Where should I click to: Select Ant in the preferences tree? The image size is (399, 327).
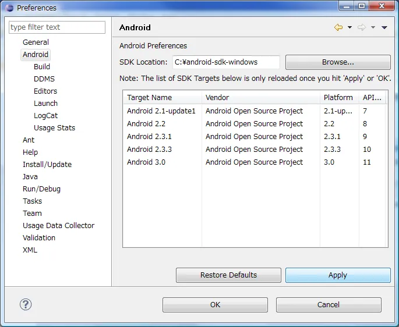[29, 140]
